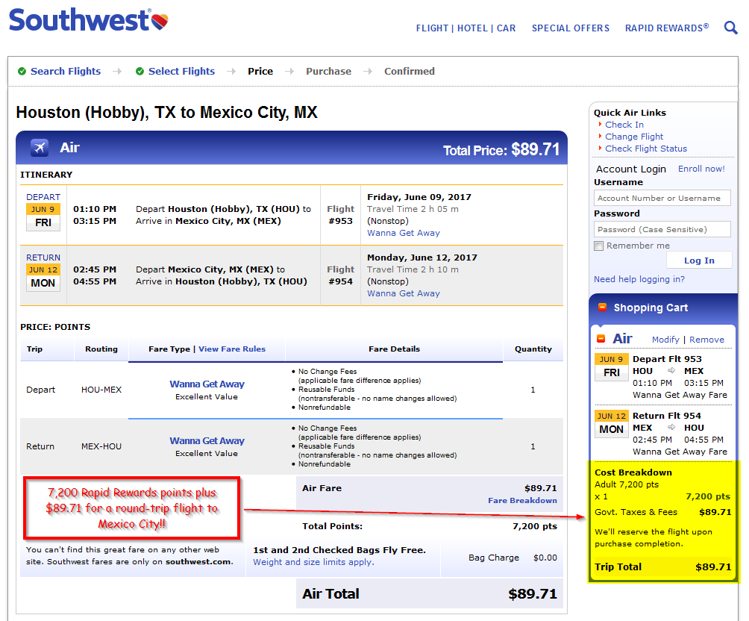Open Need help logging in? link
Viewport: 749px width, 621px height.
pos(639,279)
